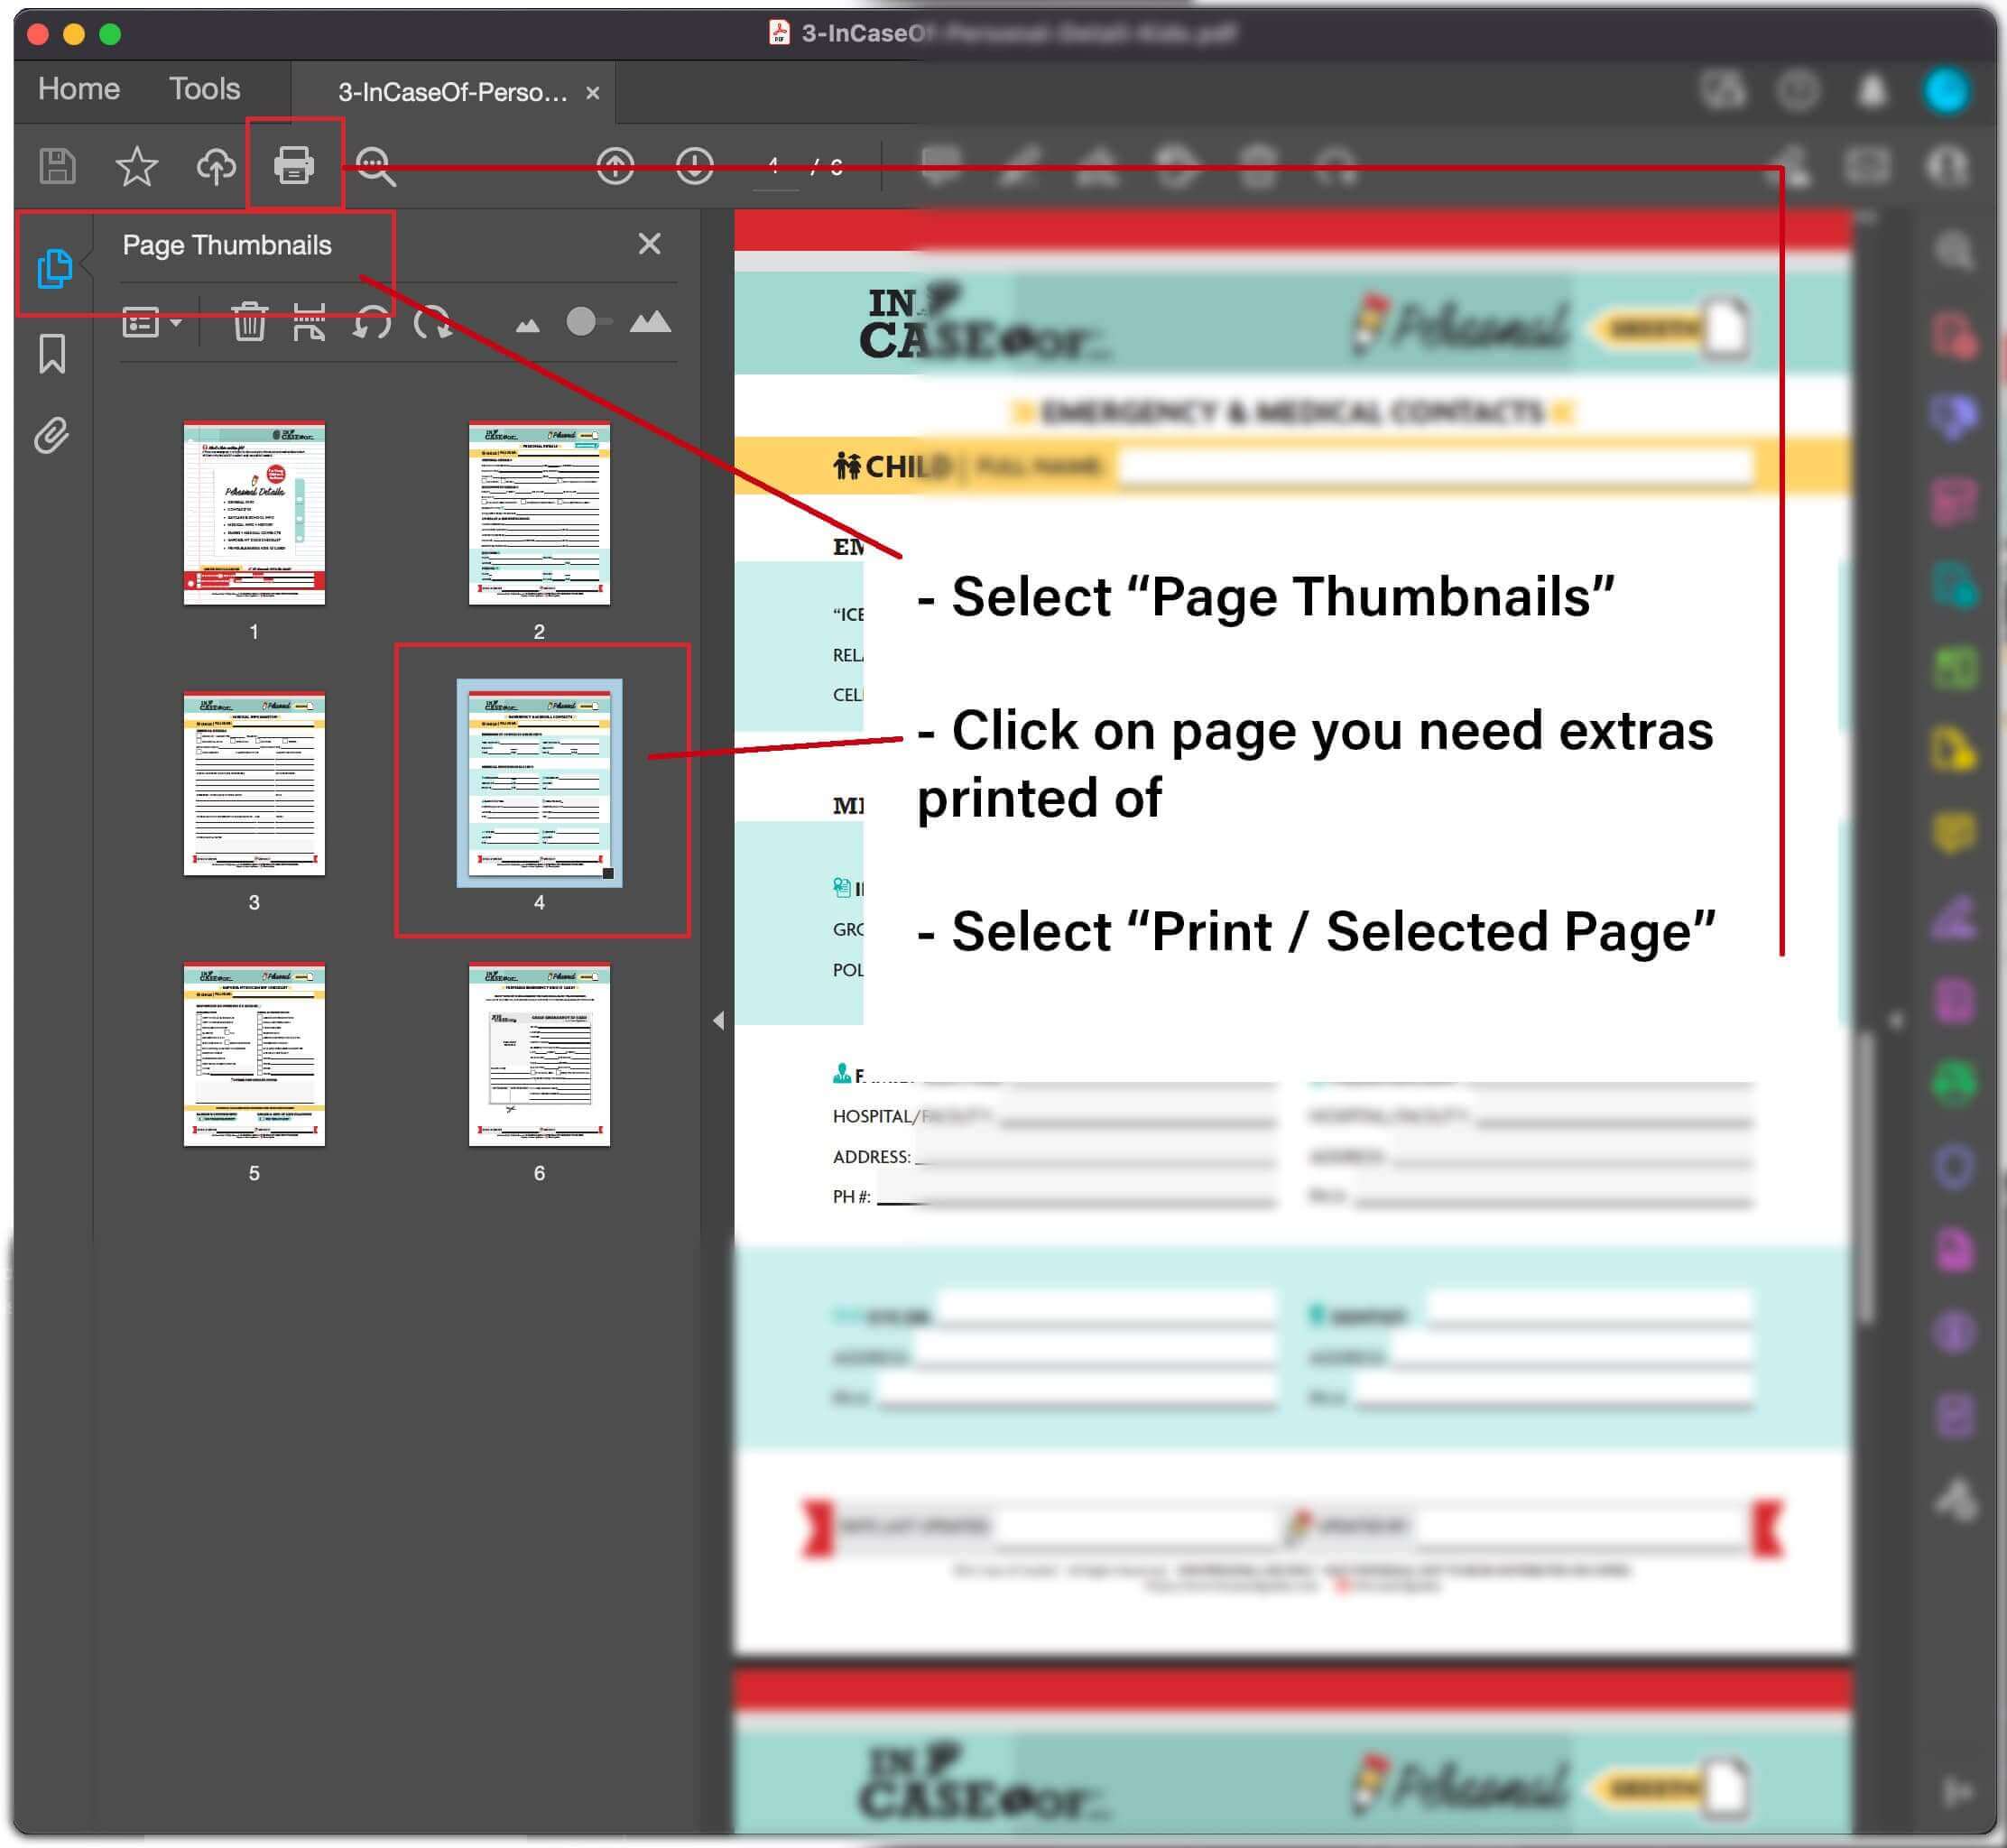This screenshot has width=2007, height=1848.
Task: Go to previous page arrow
Action: point(615,165)
